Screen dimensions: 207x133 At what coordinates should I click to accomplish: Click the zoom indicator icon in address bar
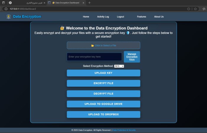click(x=189, y=9)
